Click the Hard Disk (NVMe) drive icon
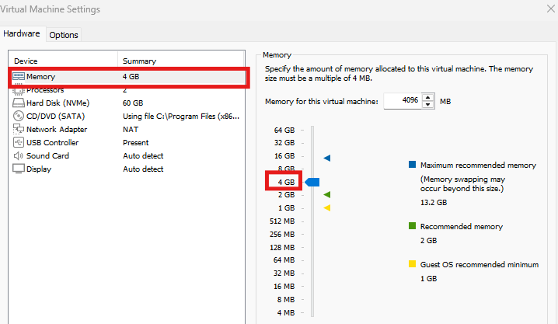The width and height of the screenshot is (558, 324). [x=19, y=103]
